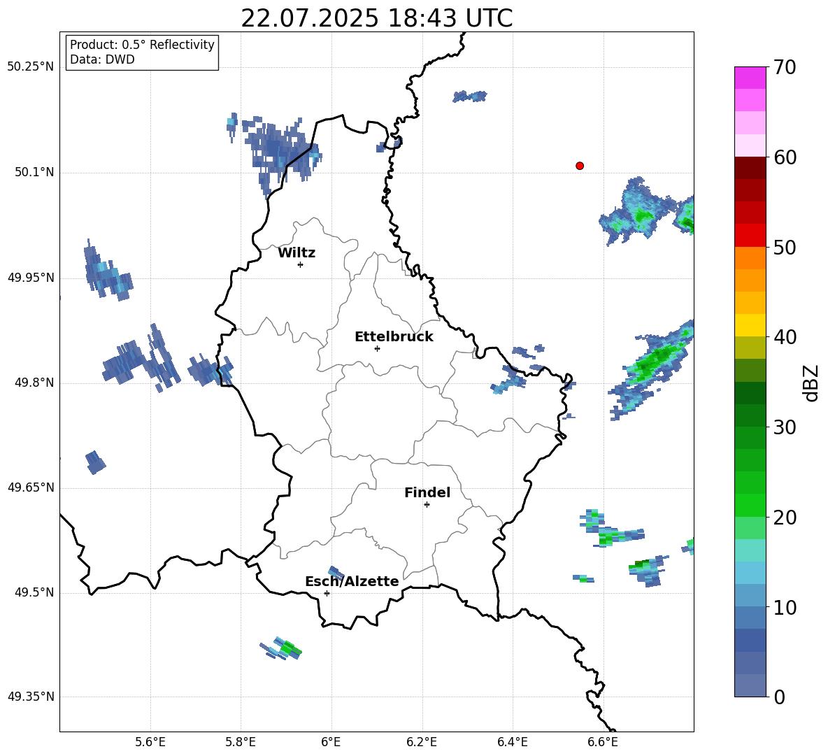Click the cross marker below Findel

coord(427,505)
